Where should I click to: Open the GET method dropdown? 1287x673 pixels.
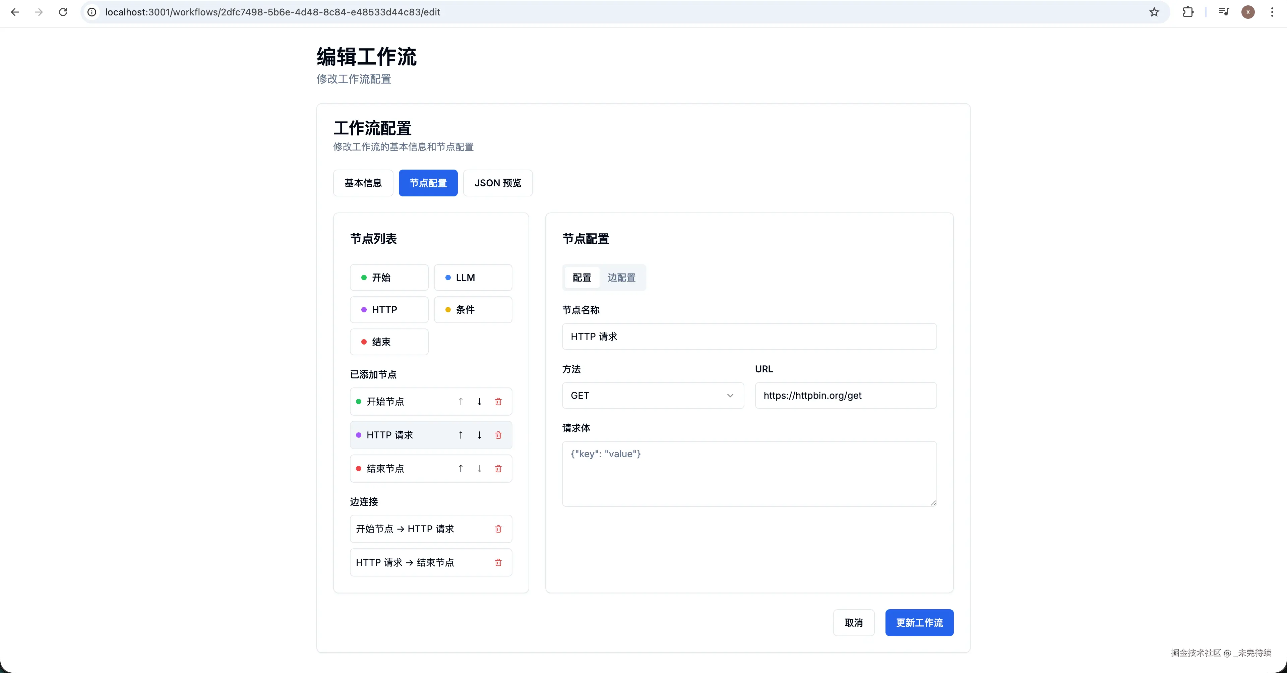click(652, 395)
